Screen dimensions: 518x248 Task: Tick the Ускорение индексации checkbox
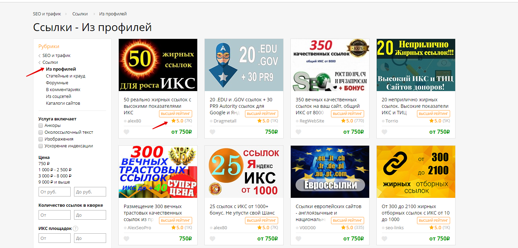[41, 146]
